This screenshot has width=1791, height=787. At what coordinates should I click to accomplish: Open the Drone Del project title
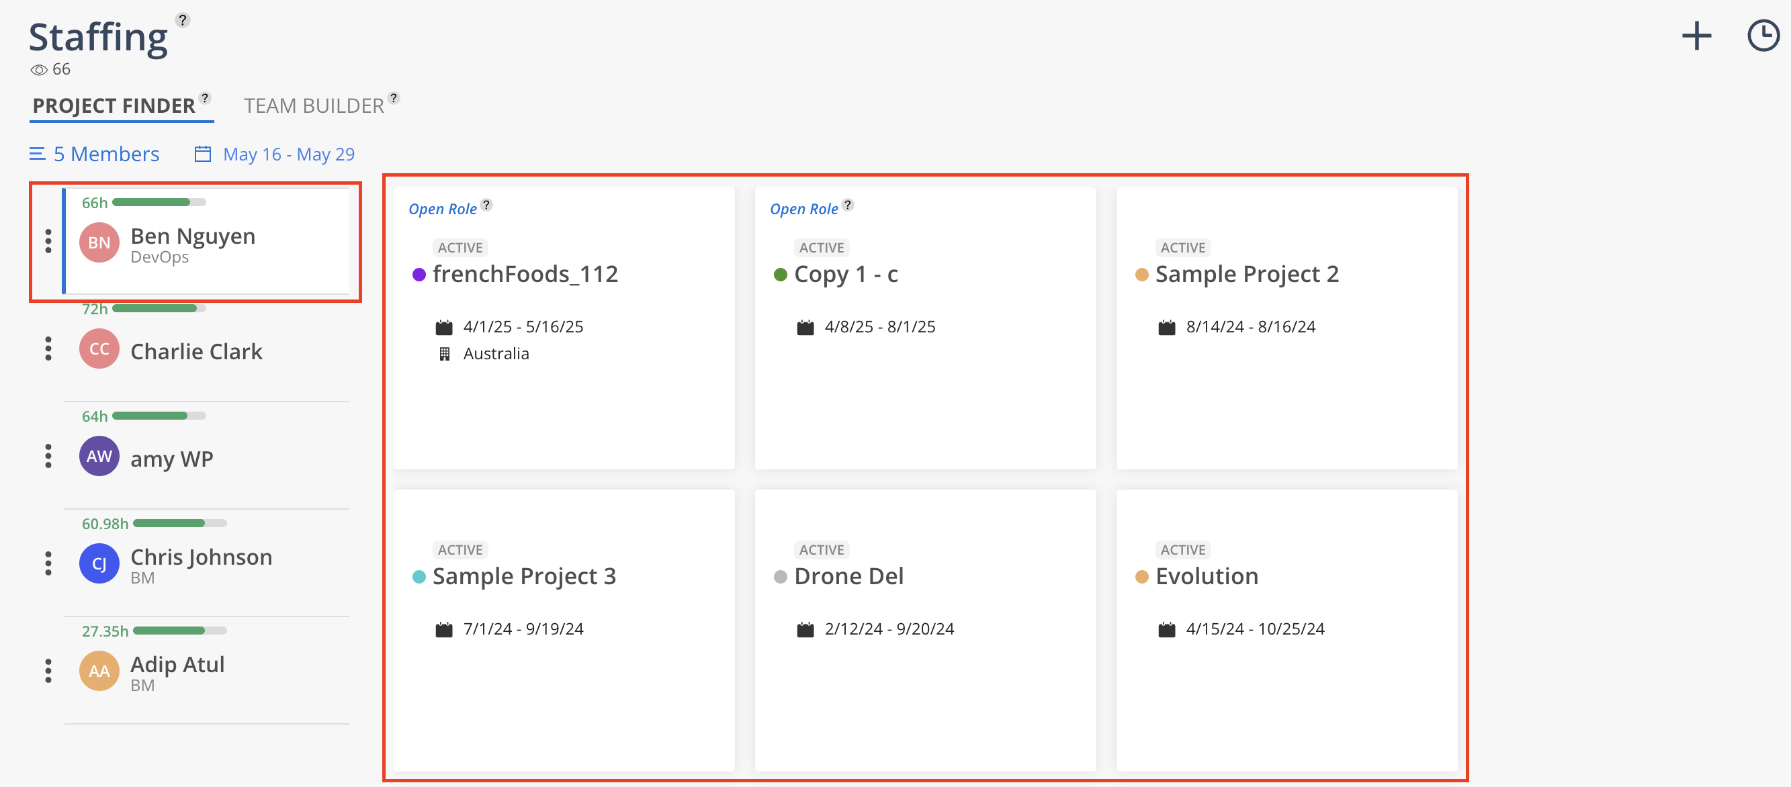tap(849, 576)
